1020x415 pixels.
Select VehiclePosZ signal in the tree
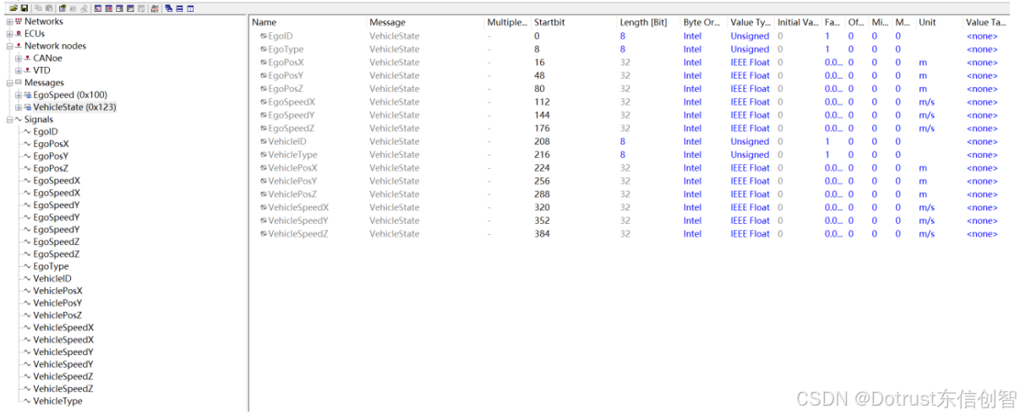[x=57, y=315]
